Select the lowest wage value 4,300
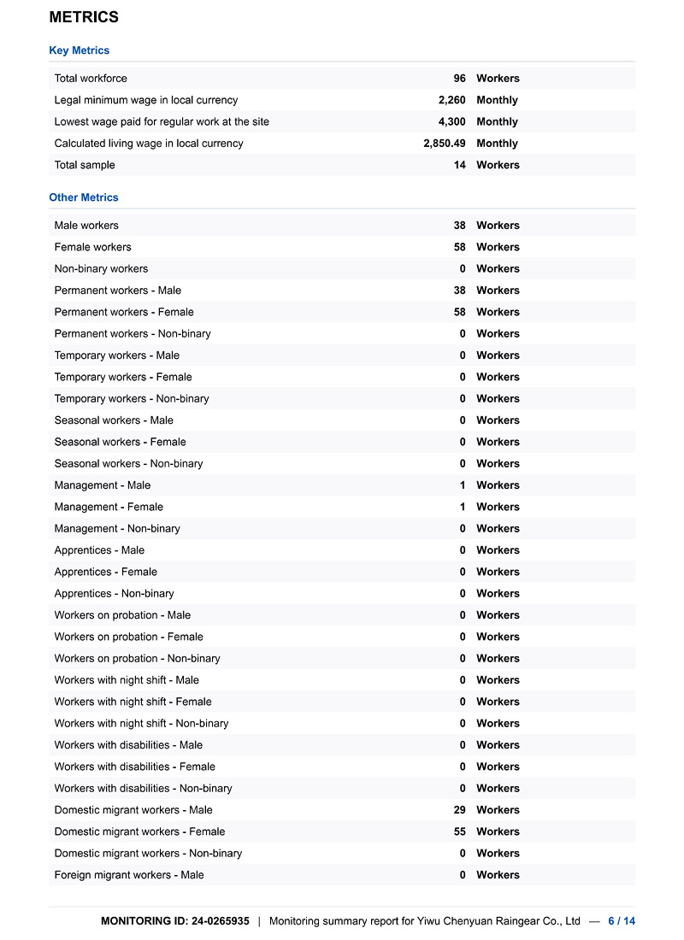Viewport: 684px width, 940px height. [451, 122]
